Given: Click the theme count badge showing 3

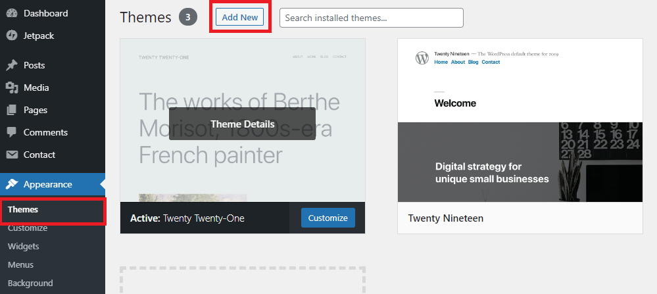Looking at the screenshot, I should 188,17.
